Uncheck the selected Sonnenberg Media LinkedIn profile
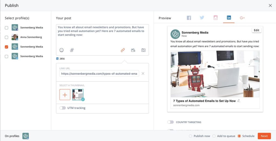 (6, 47)
